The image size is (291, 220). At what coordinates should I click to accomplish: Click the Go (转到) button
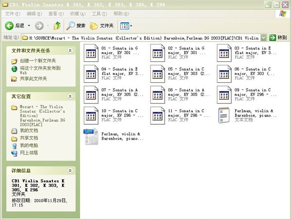pos(279,37)
